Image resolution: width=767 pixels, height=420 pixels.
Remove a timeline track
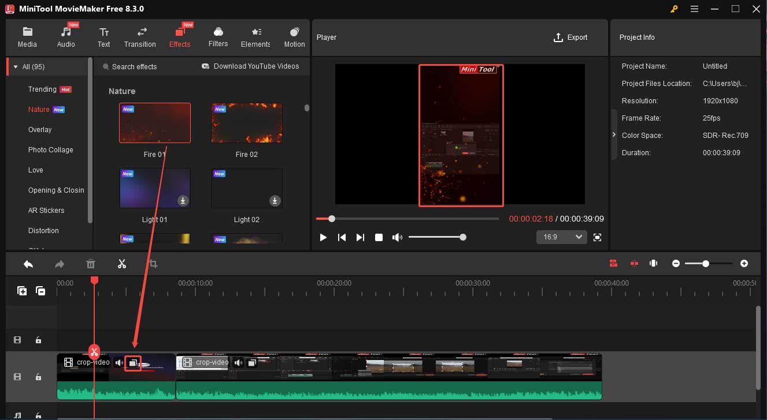(40, 291)
